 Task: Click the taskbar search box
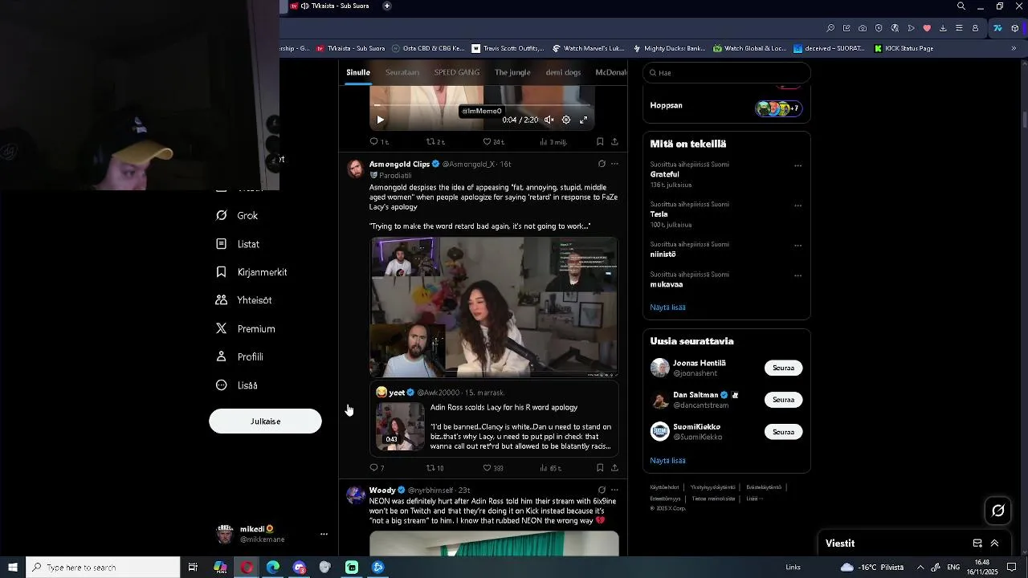click(x=103, y=568)
